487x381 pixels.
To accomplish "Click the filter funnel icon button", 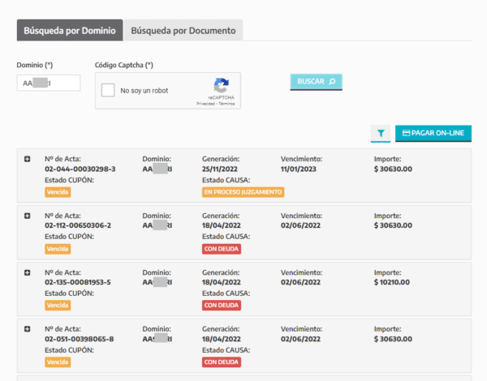I will [x=380, y=133].
